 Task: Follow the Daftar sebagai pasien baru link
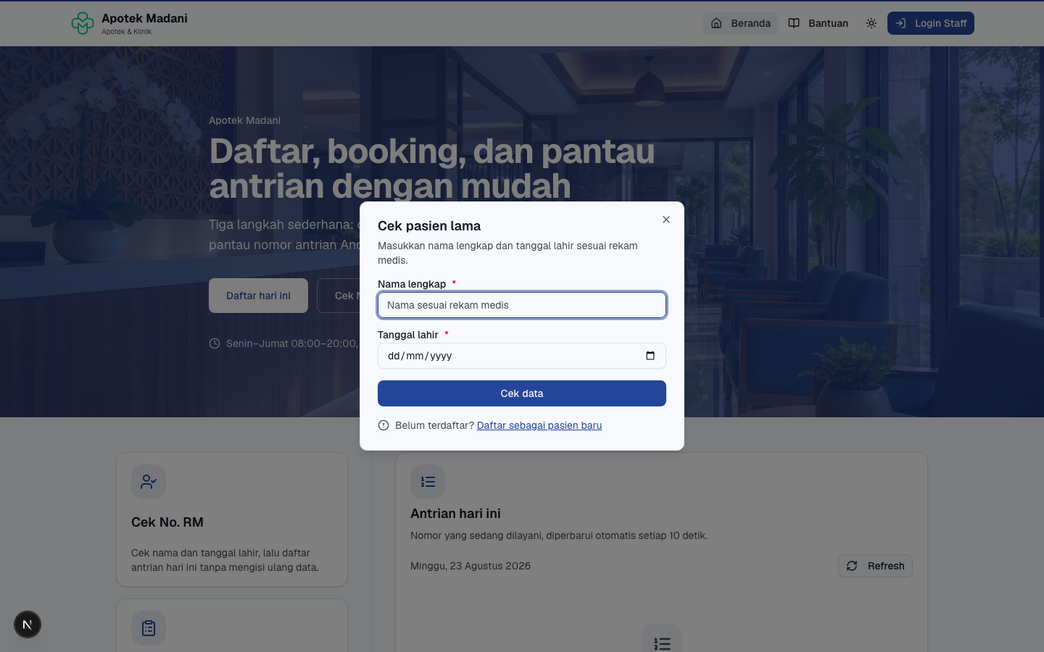click(x=539, y=425)
